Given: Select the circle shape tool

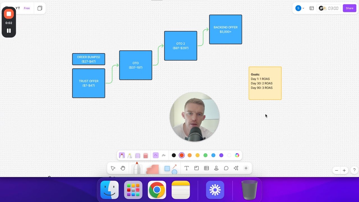Looking at the screenshot, I should coord(174,172).
